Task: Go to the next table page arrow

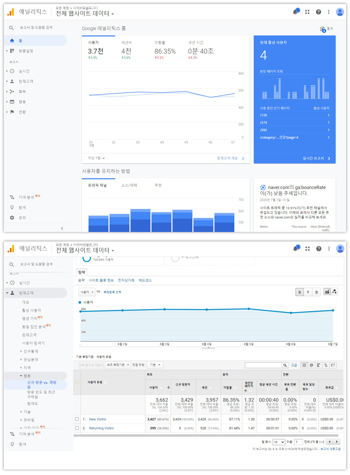Action: pos(337,442)
